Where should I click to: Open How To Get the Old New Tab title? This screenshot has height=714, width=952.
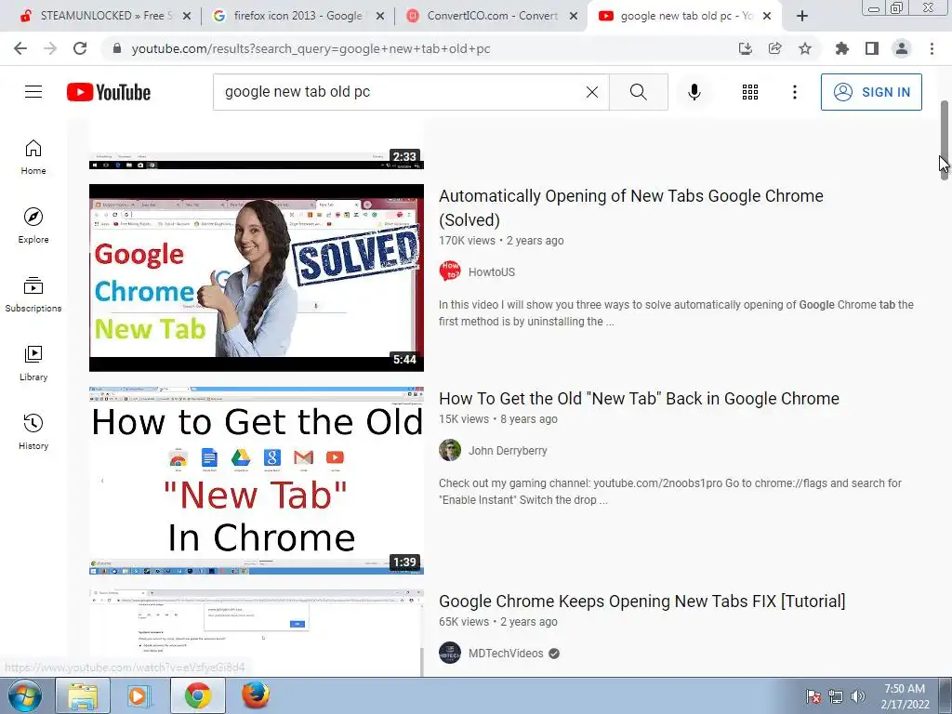640,398
